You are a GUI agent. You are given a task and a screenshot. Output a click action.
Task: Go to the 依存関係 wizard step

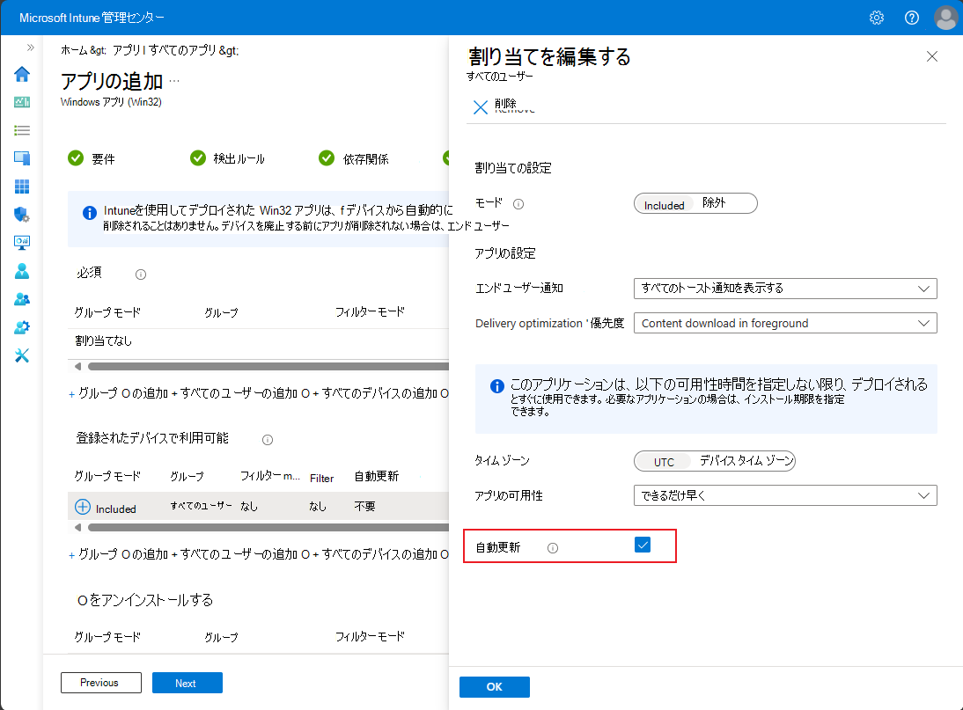coord(355,158)
